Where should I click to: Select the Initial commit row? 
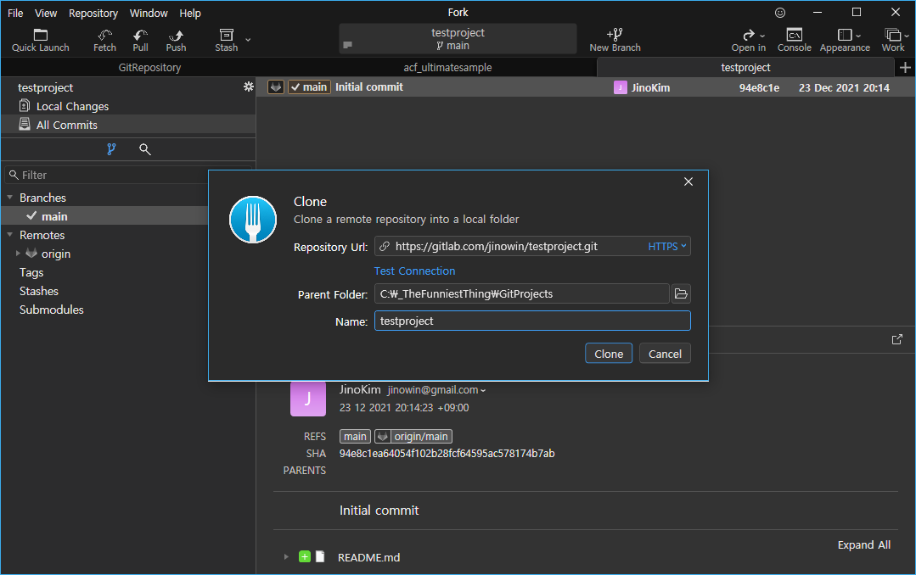pos(586,87)
